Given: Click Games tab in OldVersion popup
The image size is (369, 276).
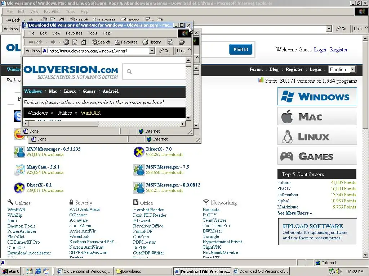Looking at the screenshot, I should [x=89, y=91].
